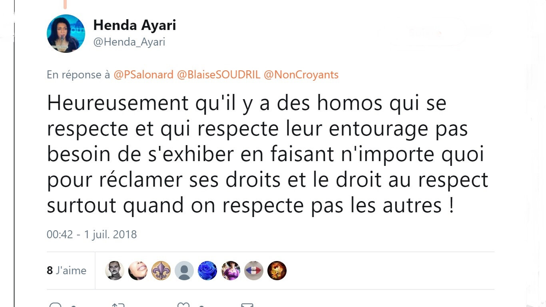The width and height of the screenshot is (546, 307).
Task: Open the @Henda_Ayari handle link
Action: coord(129,42)
